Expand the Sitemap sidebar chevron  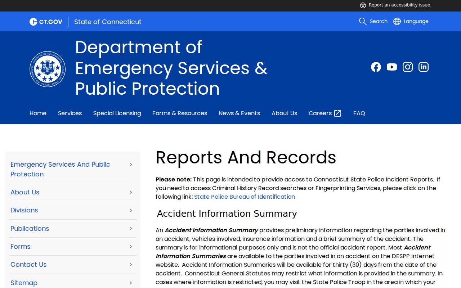pos(131,283)
